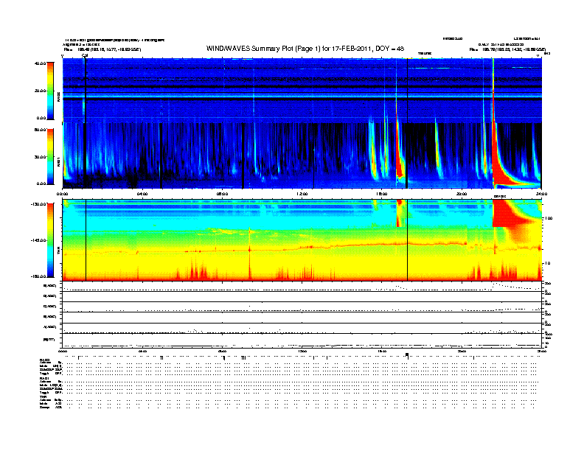Click the WIND/WAVES Summary Plot title
The height and width of the screenshot is (451, 584).
305,49
